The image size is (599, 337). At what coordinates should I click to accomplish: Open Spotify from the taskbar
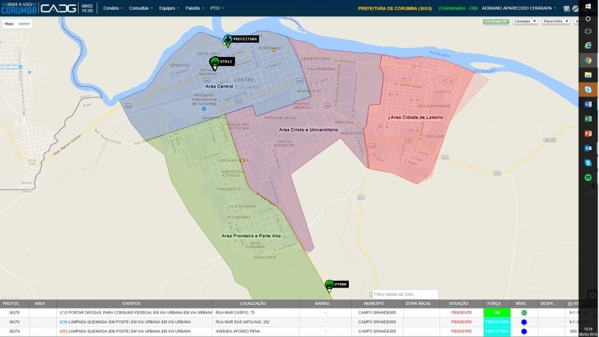click(589, 177)
